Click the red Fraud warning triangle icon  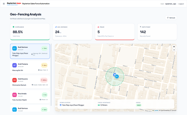coord(98,27)
